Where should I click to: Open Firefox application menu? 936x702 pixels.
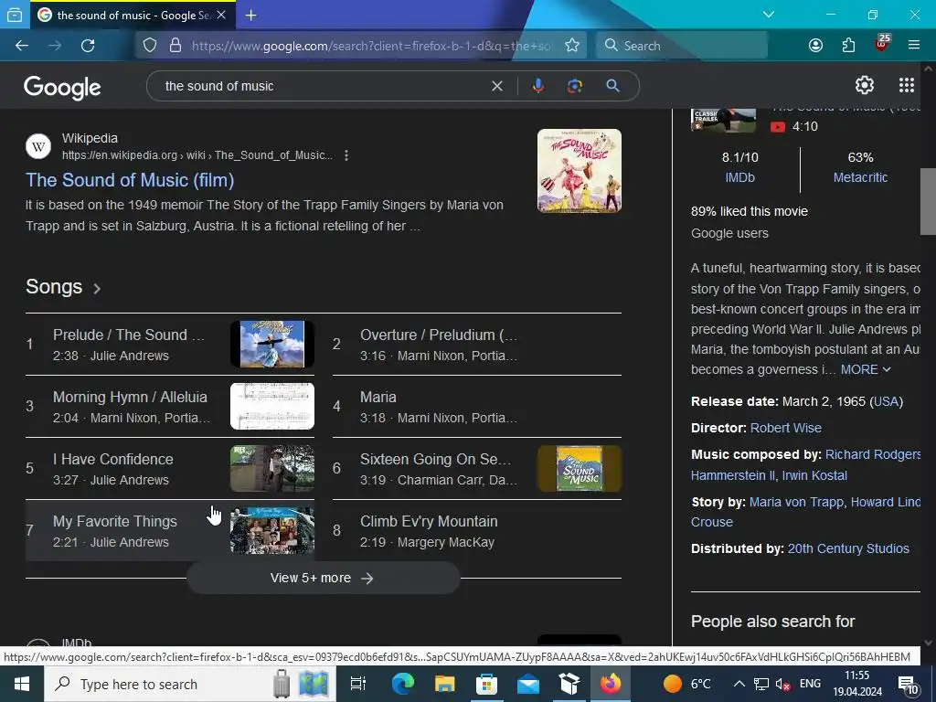point(913,46)
